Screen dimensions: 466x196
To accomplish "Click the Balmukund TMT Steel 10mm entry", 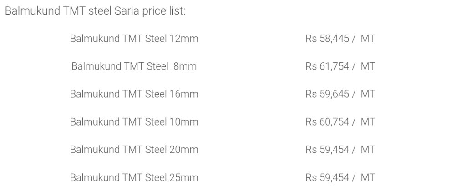I will [x=134, y=122].
